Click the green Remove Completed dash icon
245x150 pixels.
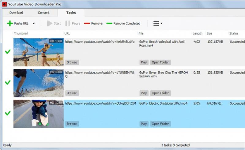pos(109,24)
